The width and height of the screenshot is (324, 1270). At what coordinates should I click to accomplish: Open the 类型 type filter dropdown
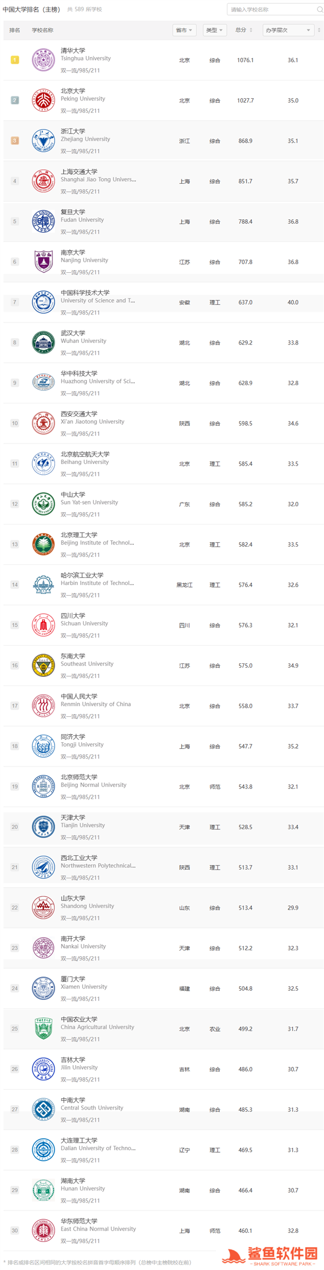214,30
